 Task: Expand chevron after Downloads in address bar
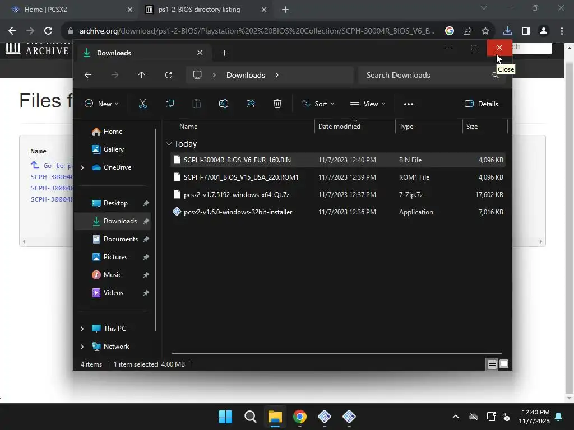[x=277, y=75]
